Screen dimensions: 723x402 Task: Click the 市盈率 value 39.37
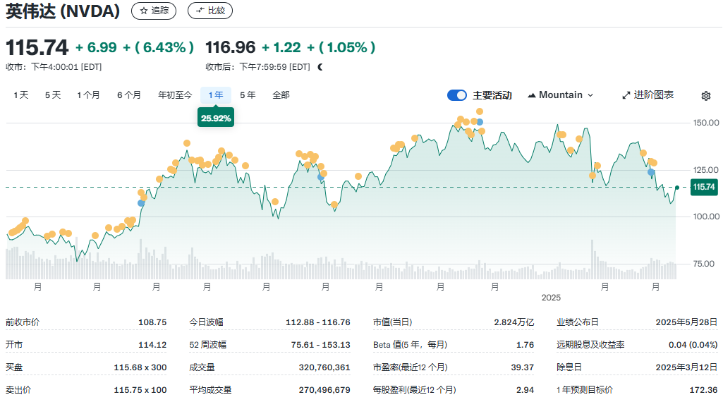(523, 367)
